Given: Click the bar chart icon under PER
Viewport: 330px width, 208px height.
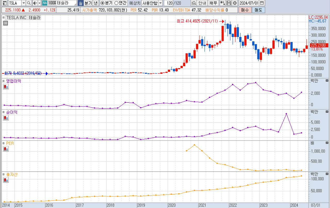Looking at the screenshot, I should click(x=6, y=149).
